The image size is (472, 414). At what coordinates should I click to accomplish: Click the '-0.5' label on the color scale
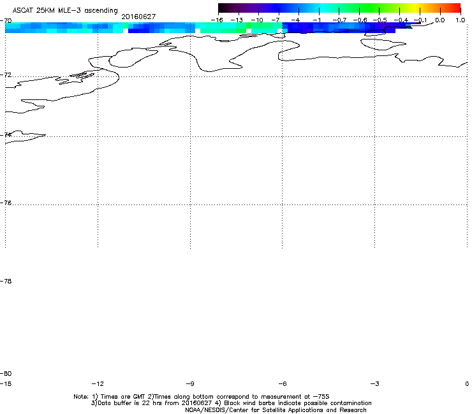tap(380, 20)
